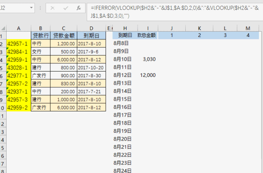Viewport: 263px width, 173px height.
Task: Click the 6,000.00 amount for 广发行
Action: click(x=63, y=107)
